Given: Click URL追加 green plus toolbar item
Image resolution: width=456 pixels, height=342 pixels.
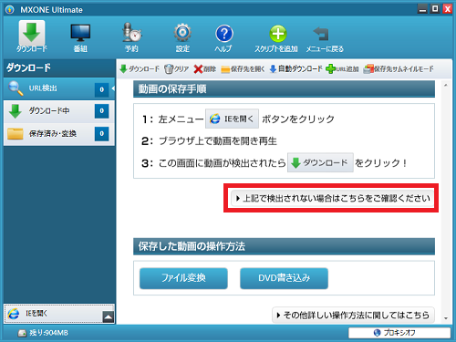Looking at the screenshot, I should [342, 69].
